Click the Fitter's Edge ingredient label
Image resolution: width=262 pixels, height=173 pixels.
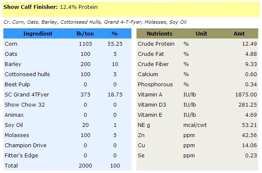pyautogui.click(x=21, y=156)
